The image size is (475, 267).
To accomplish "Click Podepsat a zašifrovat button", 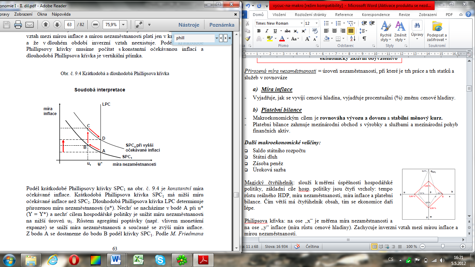I will coord(437,31).
